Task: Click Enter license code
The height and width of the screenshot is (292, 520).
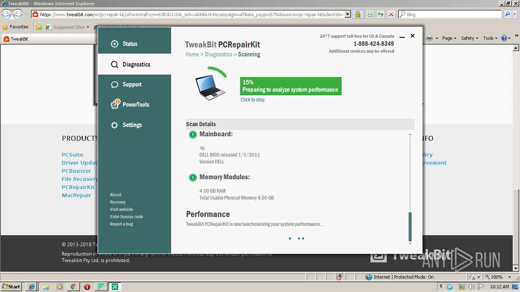Action: pos(126,217)
